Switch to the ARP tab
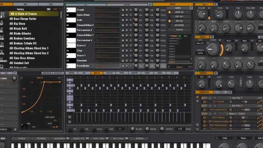Screen dimensions: 263x148 [x=84, y=73]
